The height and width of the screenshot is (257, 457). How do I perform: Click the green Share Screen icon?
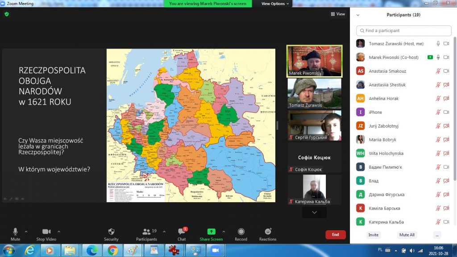pos(211,232)
